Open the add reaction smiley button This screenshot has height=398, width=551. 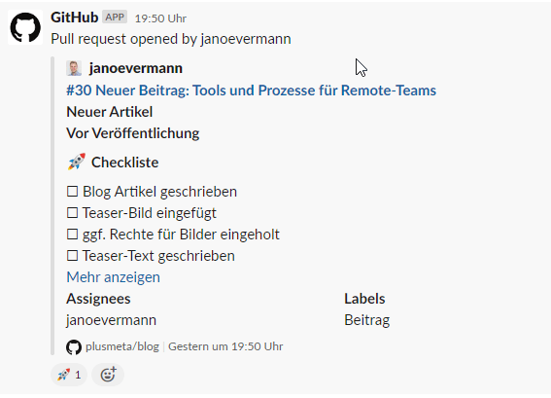108,375
